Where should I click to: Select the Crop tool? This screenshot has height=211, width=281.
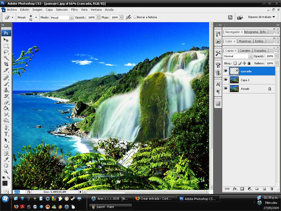coord(6,64)
